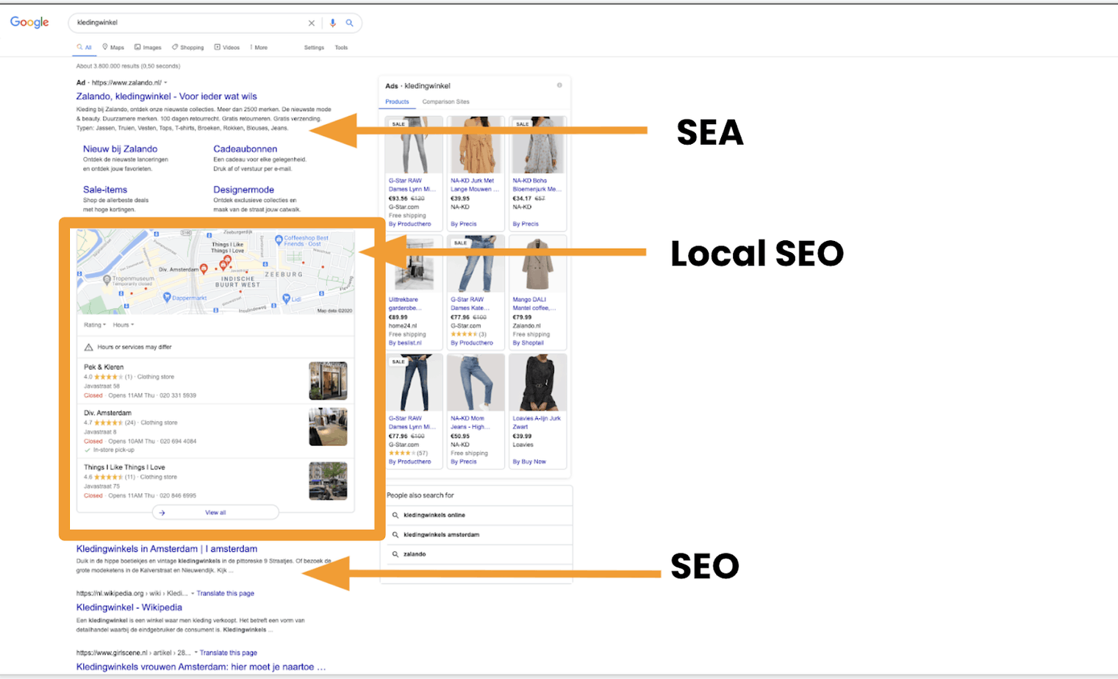The image size is (1118, 679).
Task: Open the Videos tab
Action: [x=227, y=47]
